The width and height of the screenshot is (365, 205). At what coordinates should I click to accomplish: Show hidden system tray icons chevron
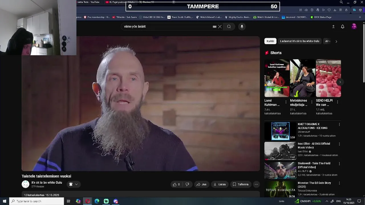click(x=327, y=201)
